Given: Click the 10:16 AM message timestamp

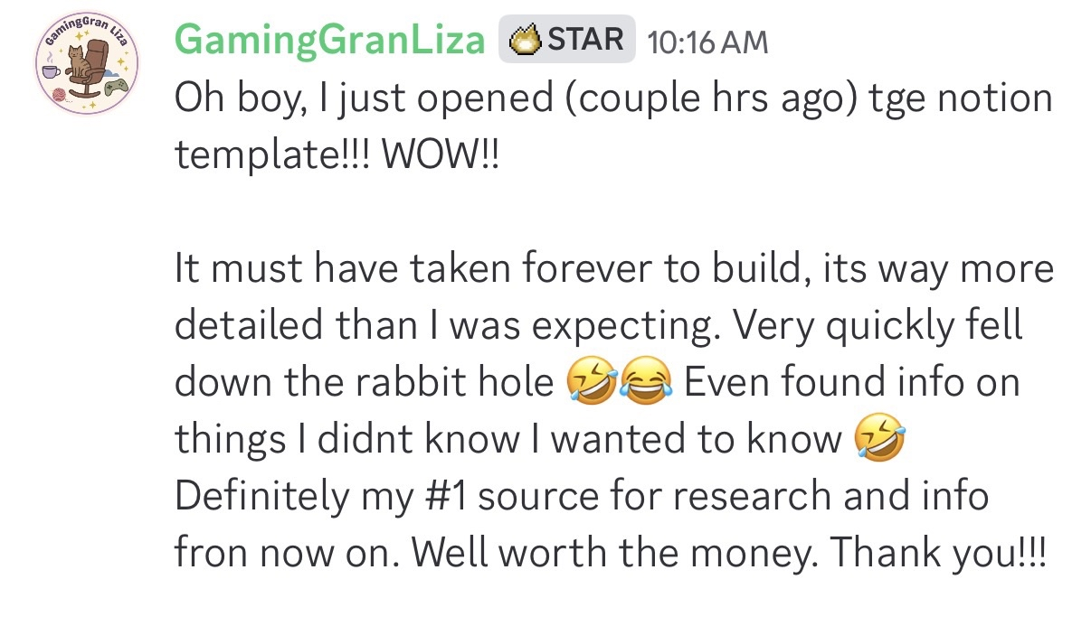Looking at the screenshot, I should [x=702, y=42].
